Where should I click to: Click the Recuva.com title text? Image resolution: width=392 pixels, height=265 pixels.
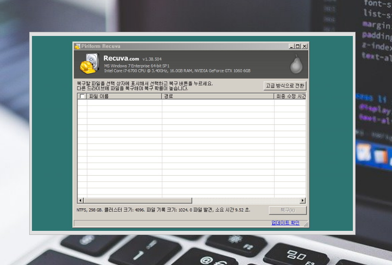tap(121, 58)
